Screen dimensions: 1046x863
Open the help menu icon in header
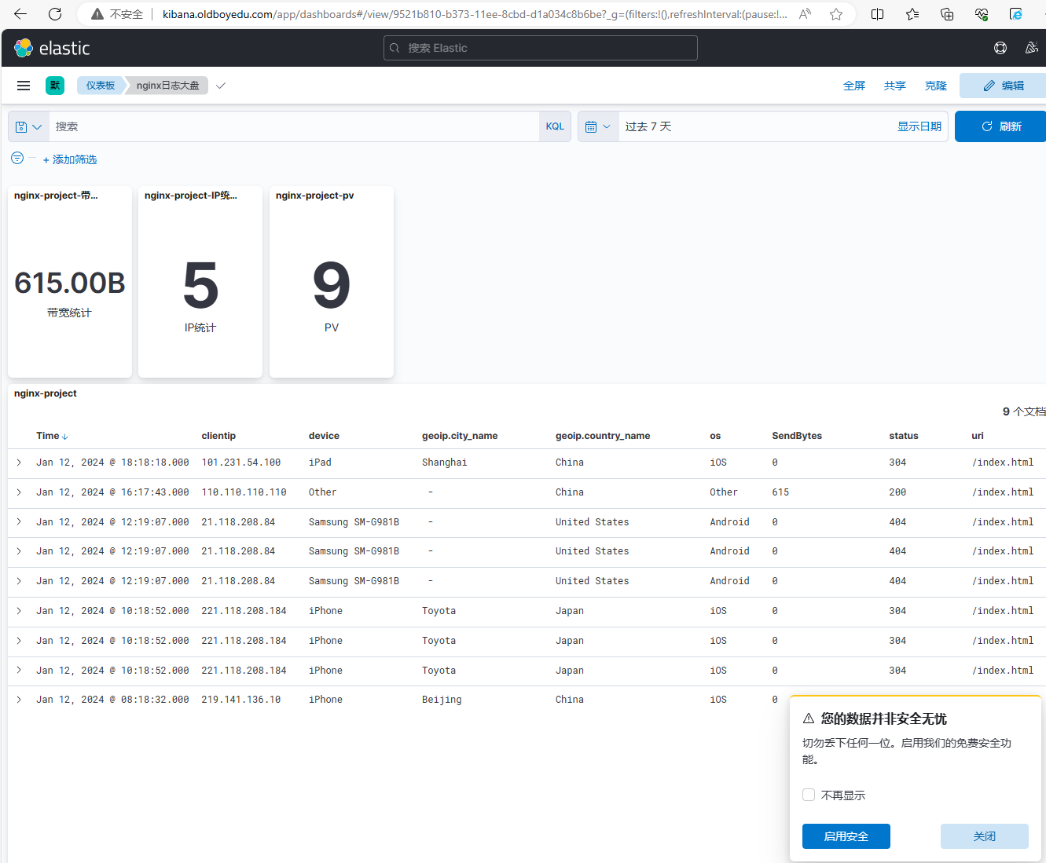(x=1000, y=48)
